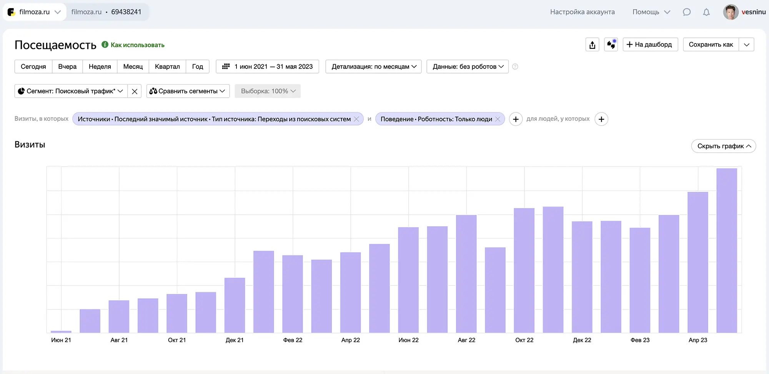Remove the 'Переходы из поисковых систем' filter
This screenshot has height=374, width=769.
[x=356, y=119]
